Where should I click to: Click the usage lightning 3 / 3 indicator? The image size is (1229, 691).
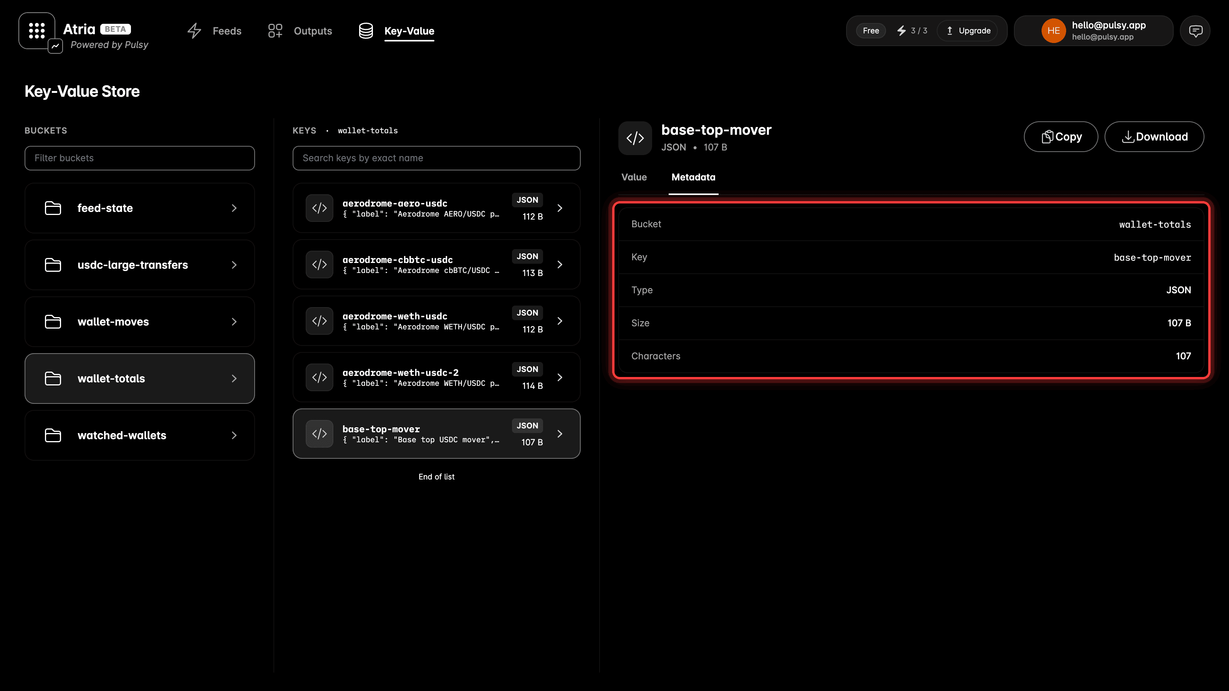(912, 31)
